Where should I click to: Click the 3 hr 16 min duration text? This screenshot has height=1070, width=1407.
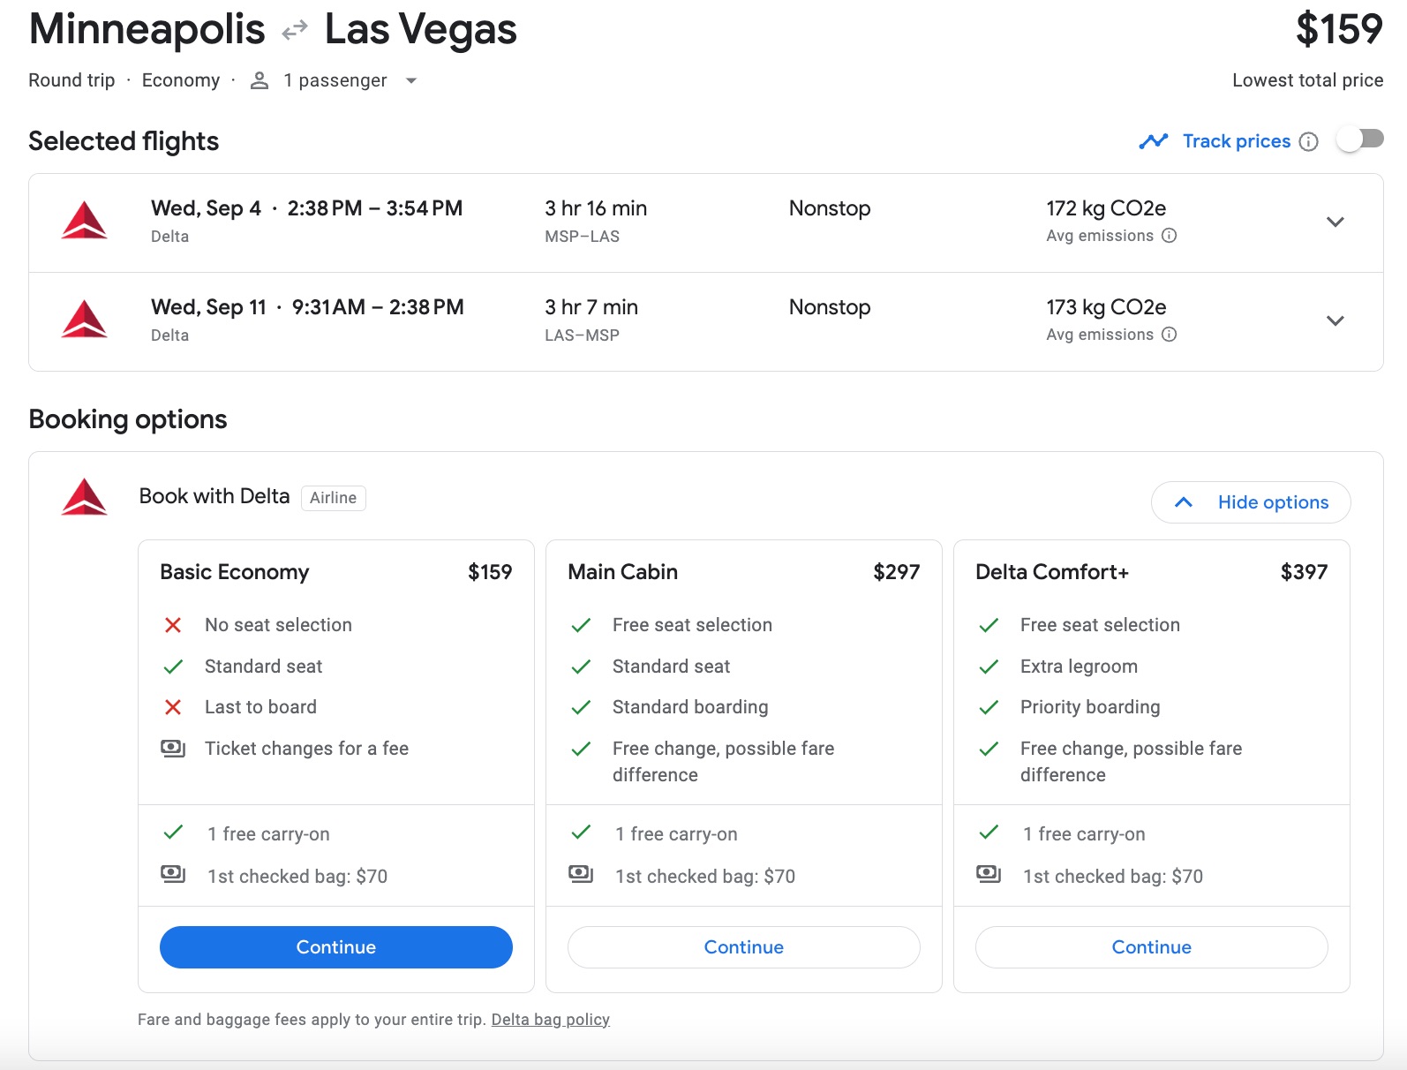[x=596, y=208]
